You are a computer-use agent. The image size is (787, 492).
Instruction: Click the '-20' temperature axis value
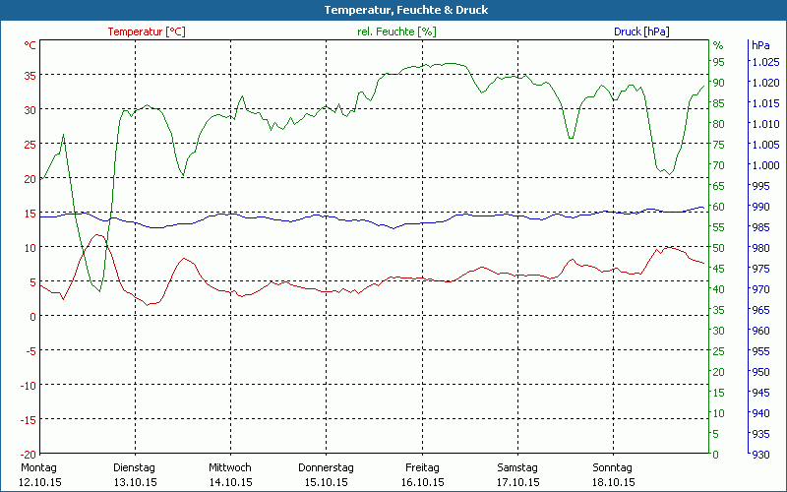pos(28,455)
